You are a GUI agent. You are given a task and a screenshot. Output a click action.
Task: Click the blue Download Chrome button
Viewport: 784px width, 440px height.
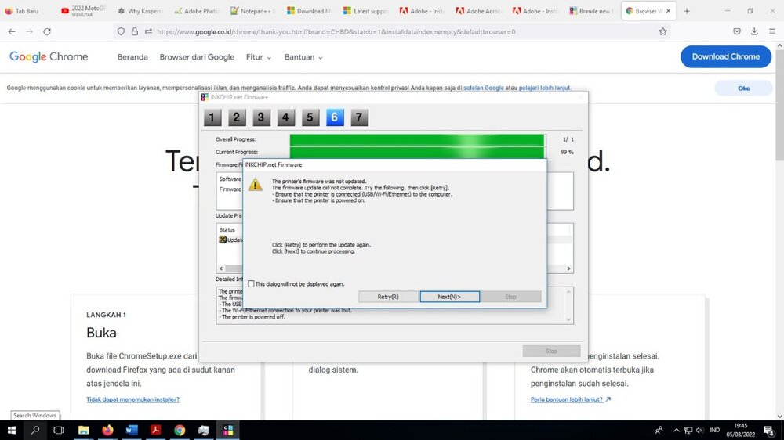(725, 56)
